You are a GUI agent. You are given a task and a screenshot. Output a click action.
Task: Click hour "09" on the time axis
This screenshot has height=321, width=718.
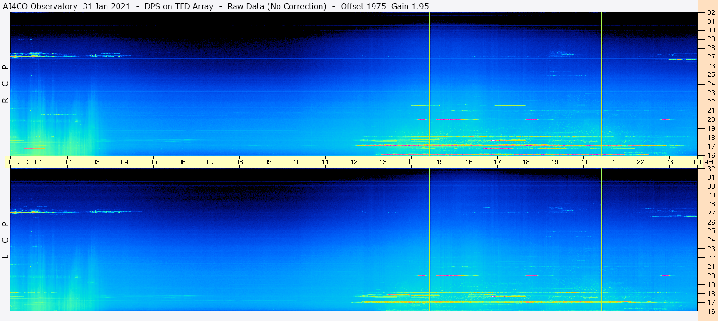[268, 162]
